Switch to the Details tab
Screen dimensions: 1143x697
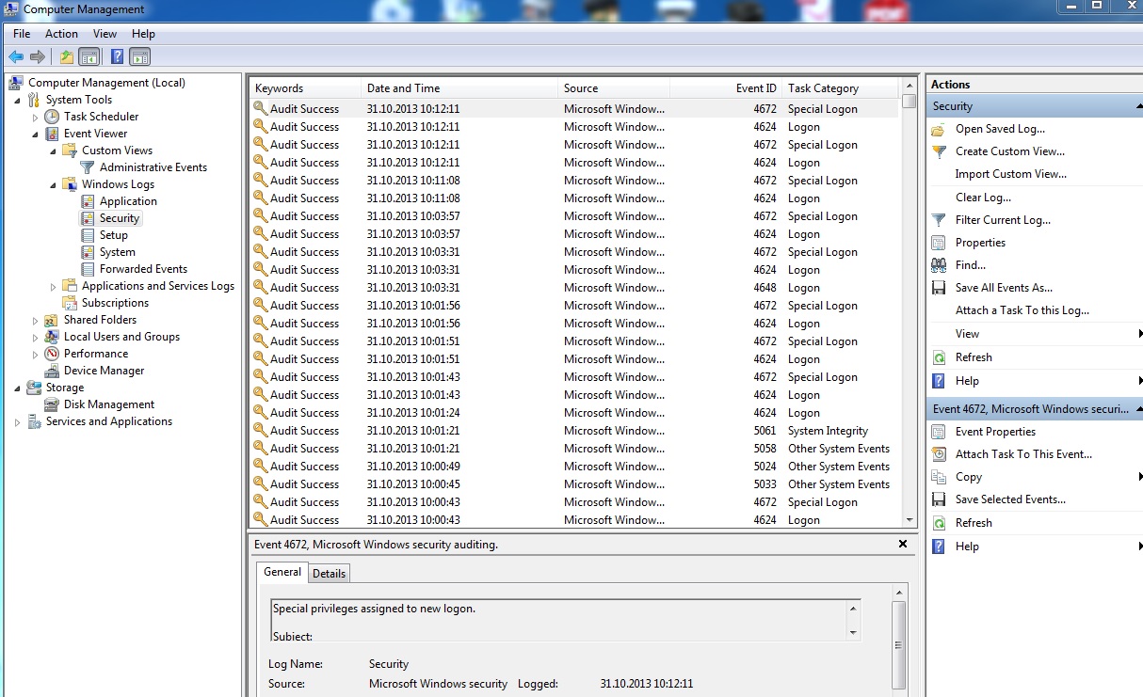tap(330, 573)
